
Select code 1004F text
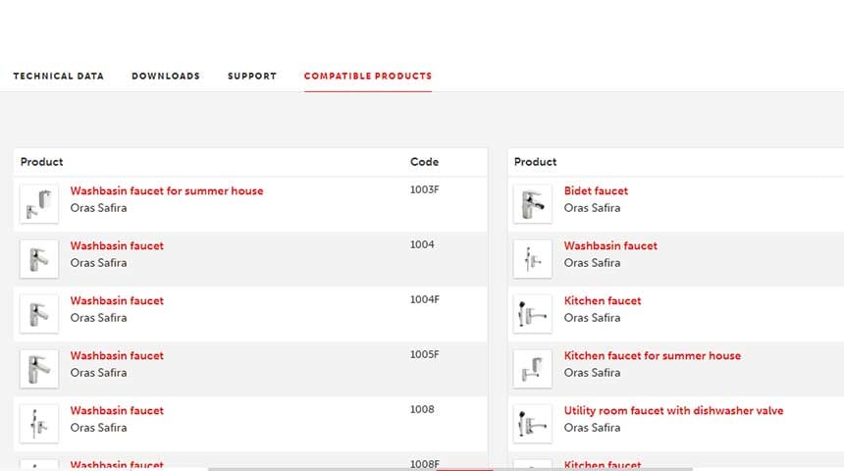click(425, 299)
